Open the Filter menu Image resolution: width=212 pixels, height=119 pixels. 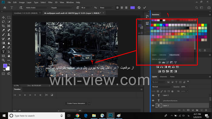pyautogui.click(x=50, y=2)
